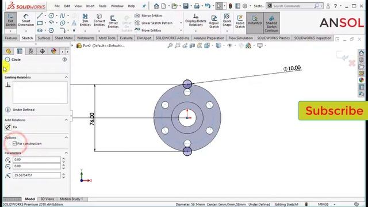Viewport: 368px width, 207px height.
Task: Open the Tools menu
Action: 102,6
